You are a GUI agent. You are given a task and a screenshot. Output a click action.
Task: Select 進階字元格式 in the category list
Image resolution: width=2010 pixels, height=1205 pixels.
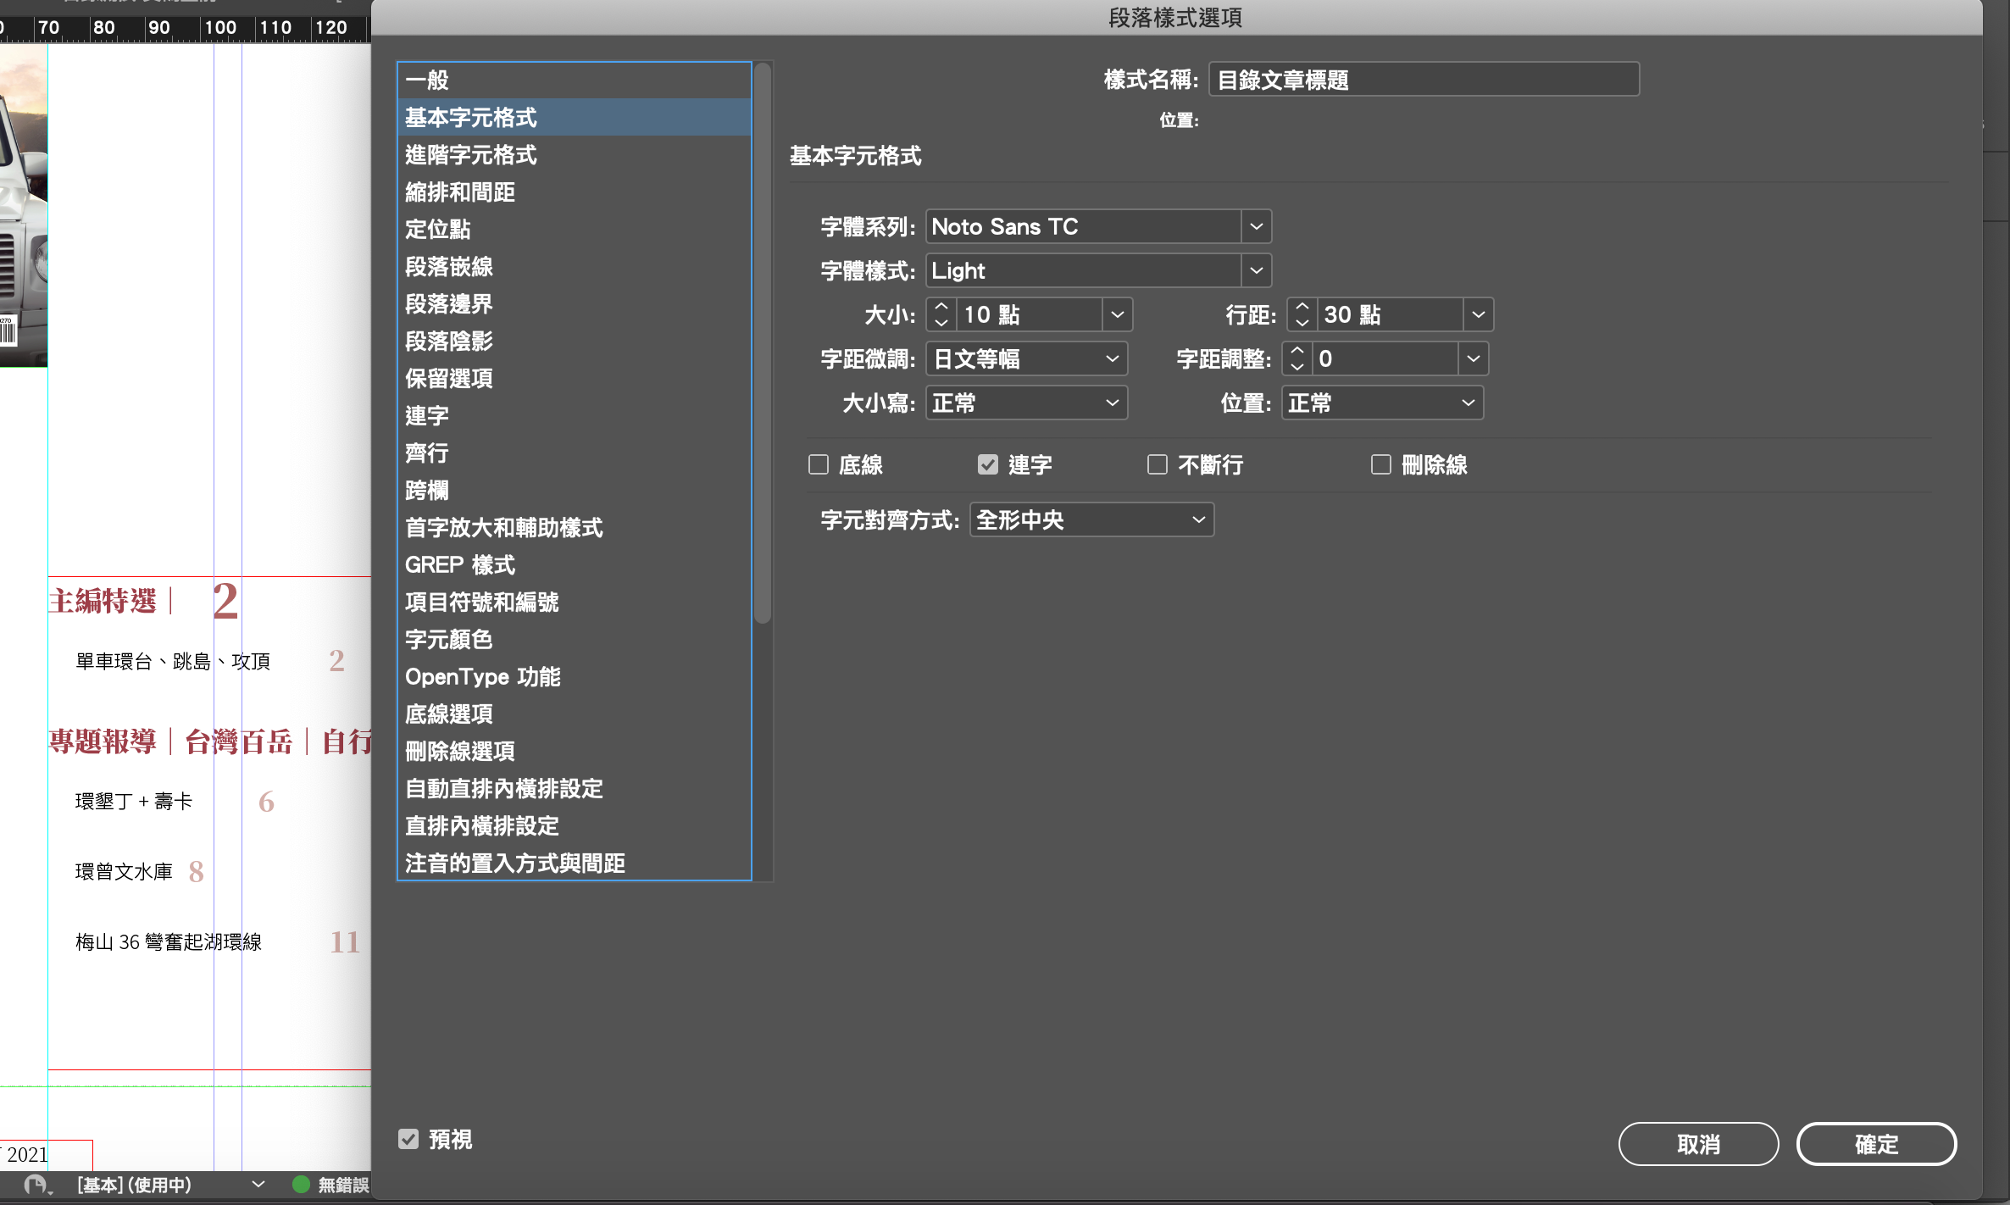[x=471, y=155]
